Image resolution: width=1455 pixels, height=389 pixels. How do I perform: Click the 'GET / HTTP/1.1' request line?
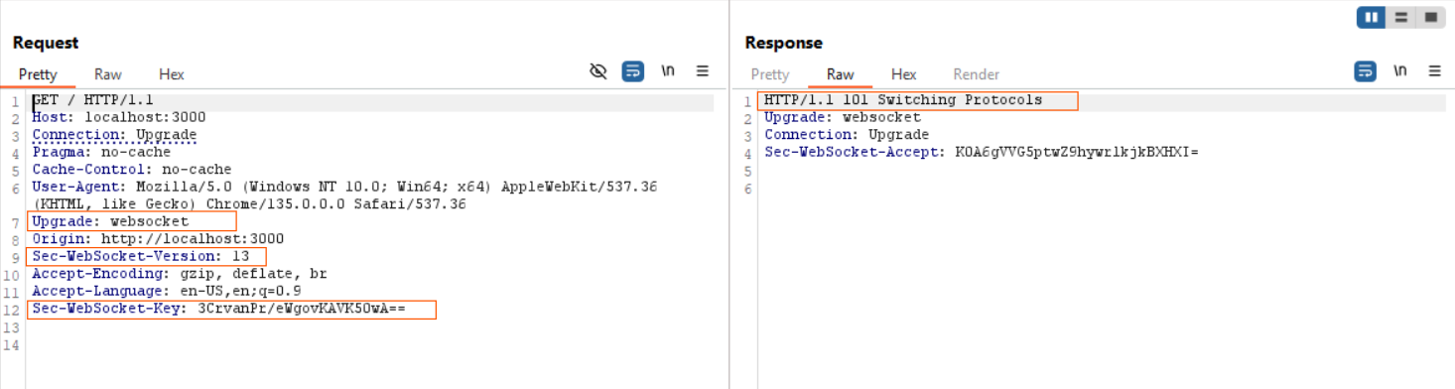(92, 100)
